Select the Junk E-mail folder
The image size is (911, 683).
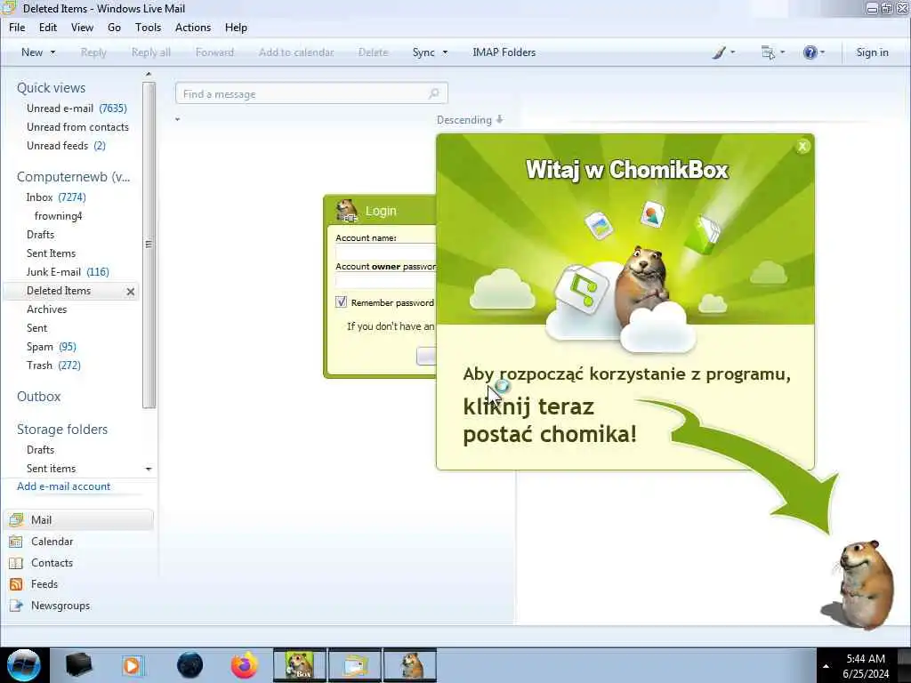[68, 272]
